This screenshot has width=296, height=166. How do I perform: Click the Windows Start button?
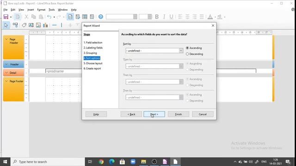(5, 162)
